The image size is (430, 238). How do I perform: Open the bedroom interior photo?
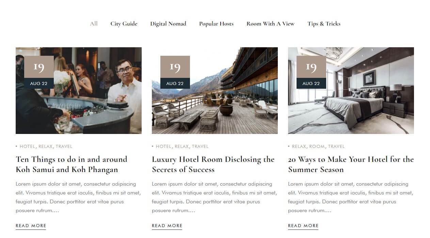click(x=351, y=90)
